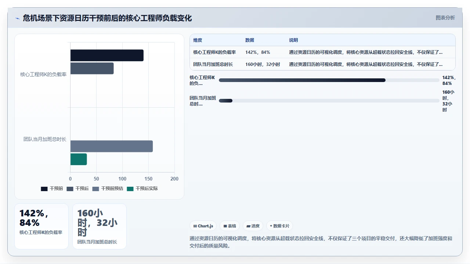The image size is (470, 264).
Task: Click the description in 团队当月加班 row
Action: pyautogui.click(x=366, y=64)
